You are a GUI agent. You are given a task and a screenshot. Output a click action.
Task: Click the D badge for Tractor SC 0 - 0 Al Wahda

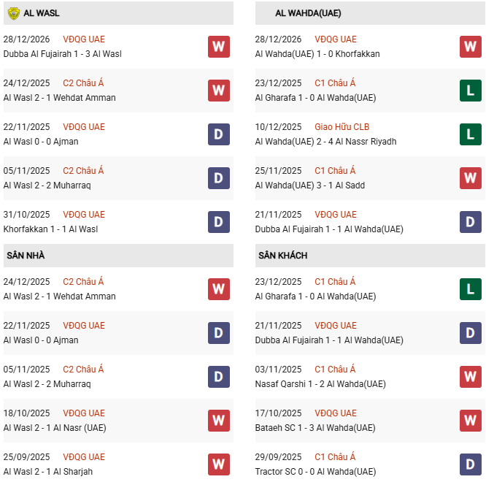pyautogui.click(x=470, y=464)
